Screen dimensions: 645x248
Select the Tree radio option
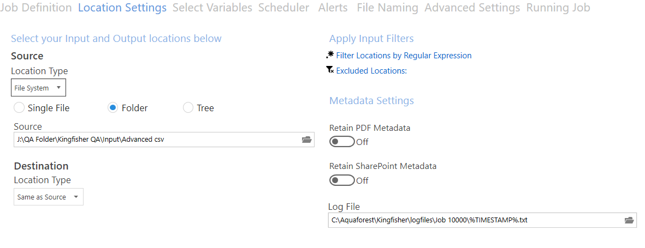(x=188, y=108)
